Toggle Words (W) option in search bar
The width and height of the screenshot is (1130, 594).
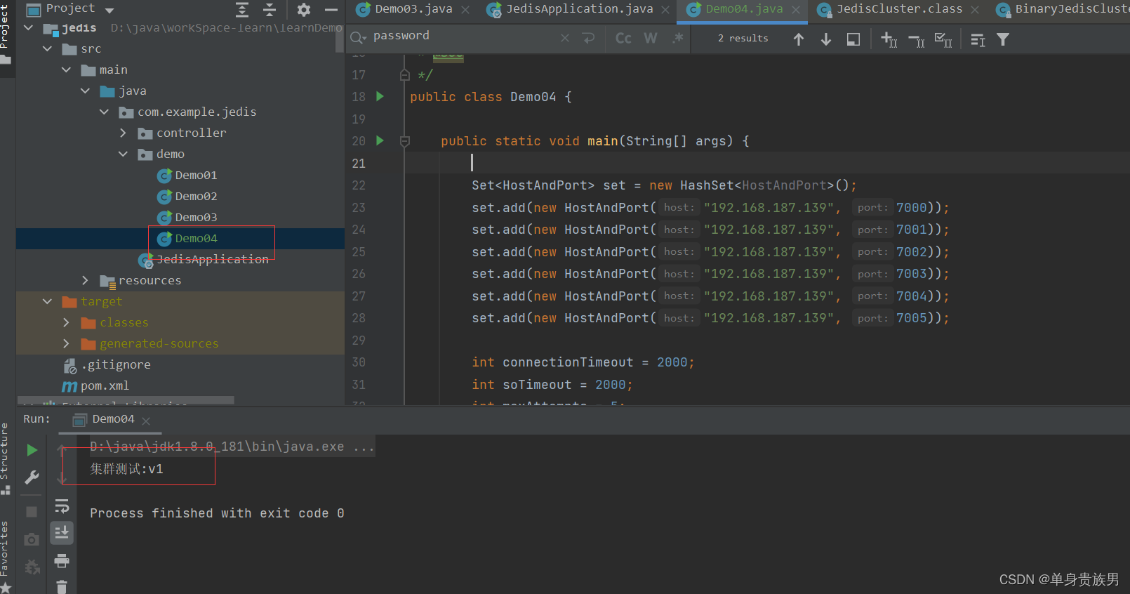[651, 38]
